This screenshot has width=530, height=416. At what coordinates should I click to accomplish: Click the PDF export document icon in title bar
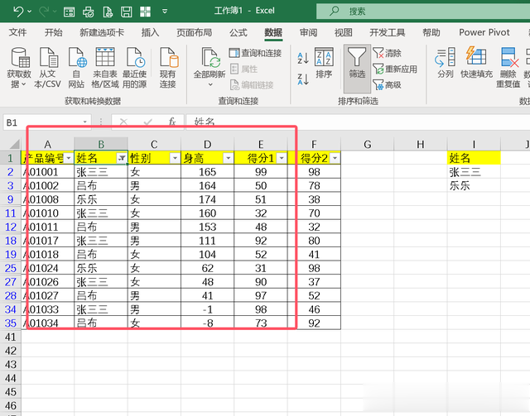tap(108, 12)
